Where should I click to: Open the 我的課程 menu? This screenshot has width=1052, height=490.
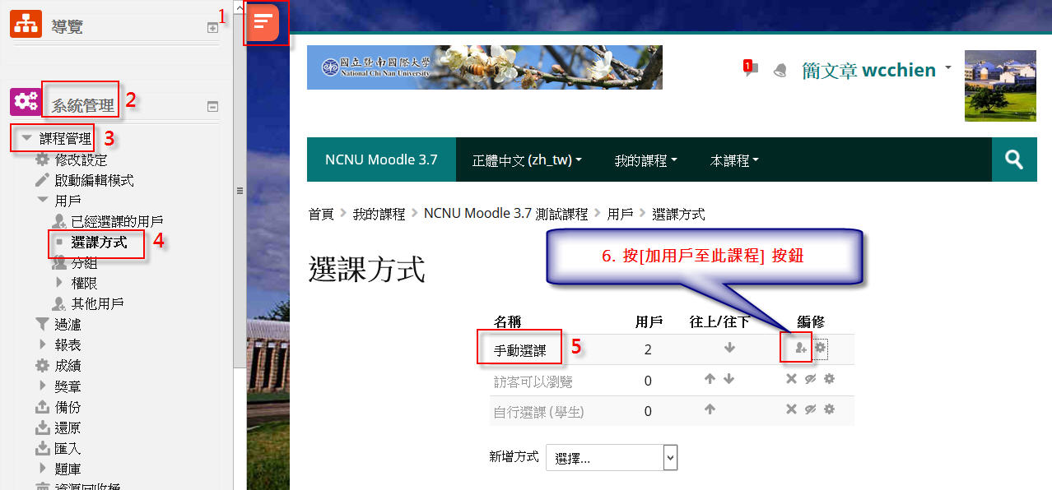[x=645, y=159]
